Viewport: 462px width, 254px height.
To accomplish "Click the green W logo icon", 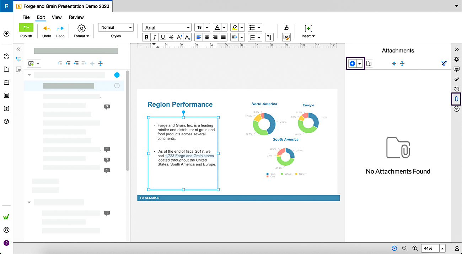I will coord(6,217).
